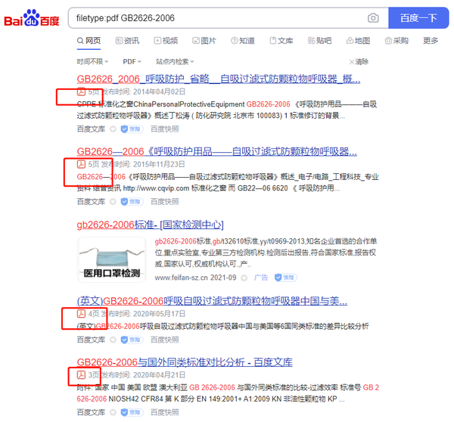Click circle icon after www.feifan-sz.cn 2021-09
454x422 pixels.
pyautogui.click(x=244, y=278)
